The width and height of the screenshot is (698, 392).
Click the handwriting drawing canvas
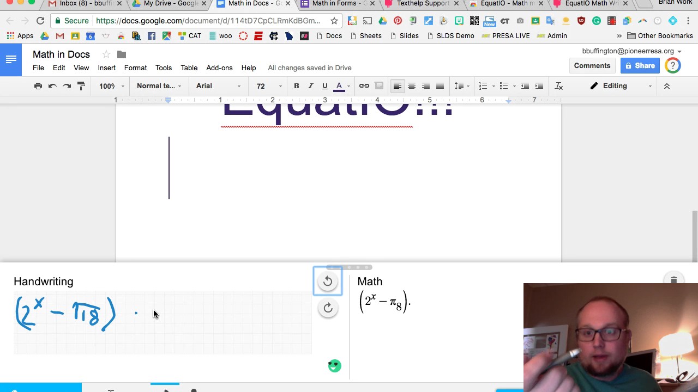click(163, 323)
